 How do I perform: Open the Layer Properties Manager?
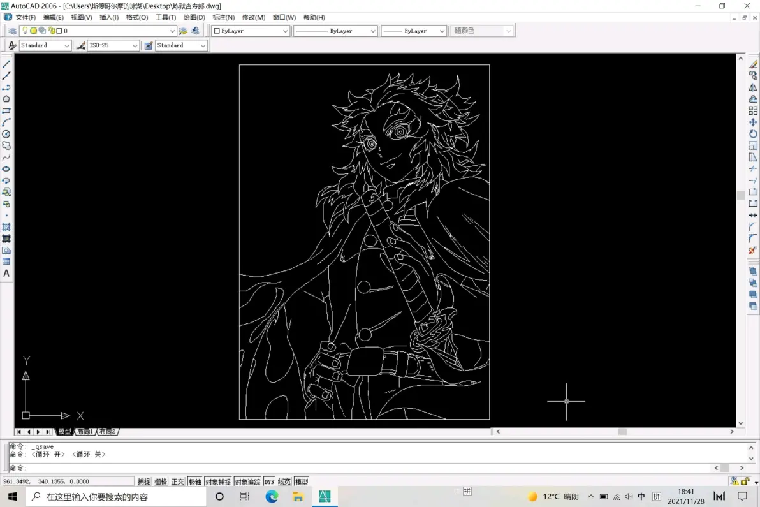tap(12, 31)
